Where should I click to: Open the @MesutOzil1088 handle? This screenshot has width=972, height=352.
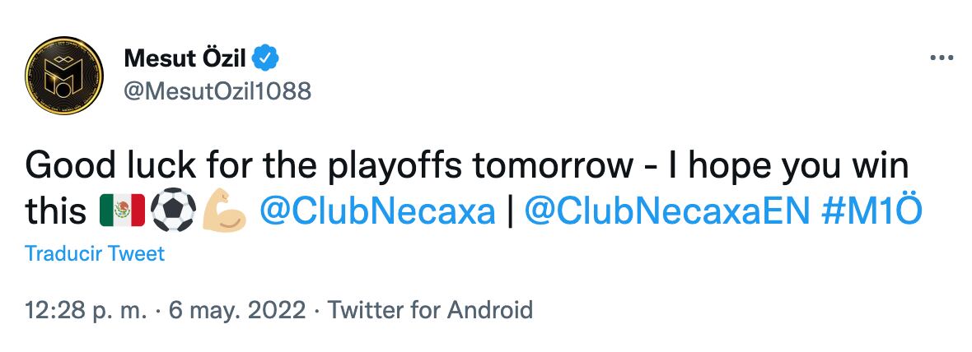tap(217, 91)
